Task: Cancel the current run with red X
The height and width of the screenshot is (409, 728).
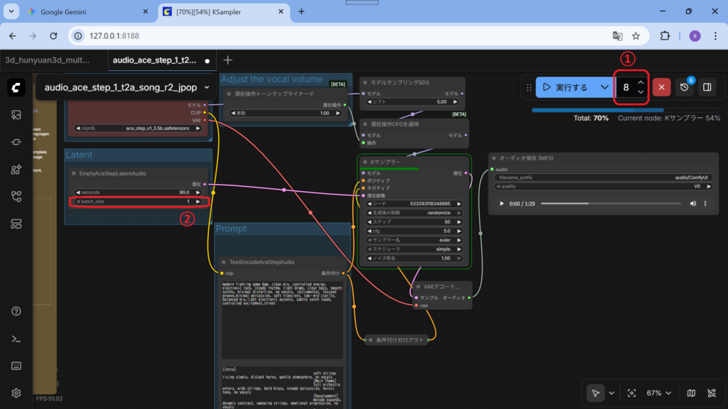Action: coord(661,87)
